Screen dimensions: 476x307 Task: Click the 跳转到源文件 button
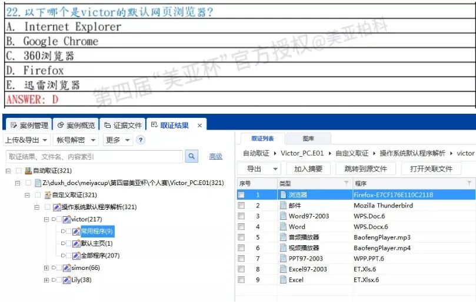point(366,169)
